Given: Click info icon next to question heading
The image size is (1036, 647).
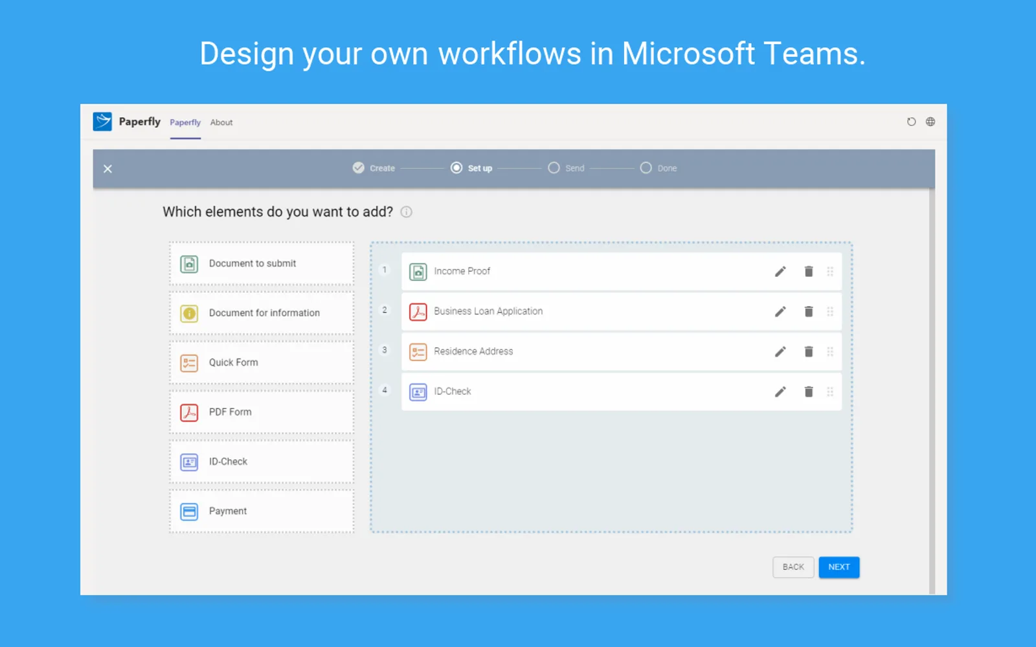Looking at the screenshot, I should [406, 212].
